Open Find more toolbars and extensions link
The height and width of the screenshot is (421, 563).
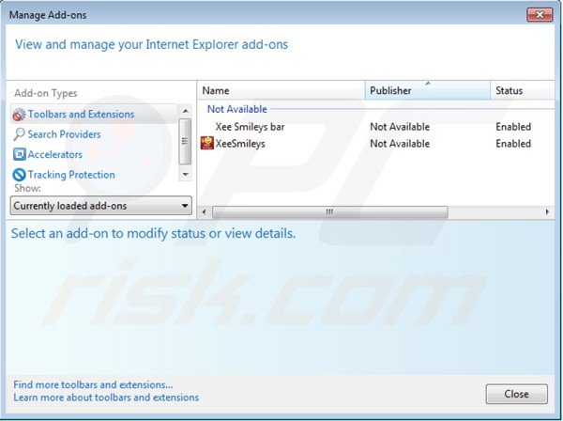tap(93, 384)
